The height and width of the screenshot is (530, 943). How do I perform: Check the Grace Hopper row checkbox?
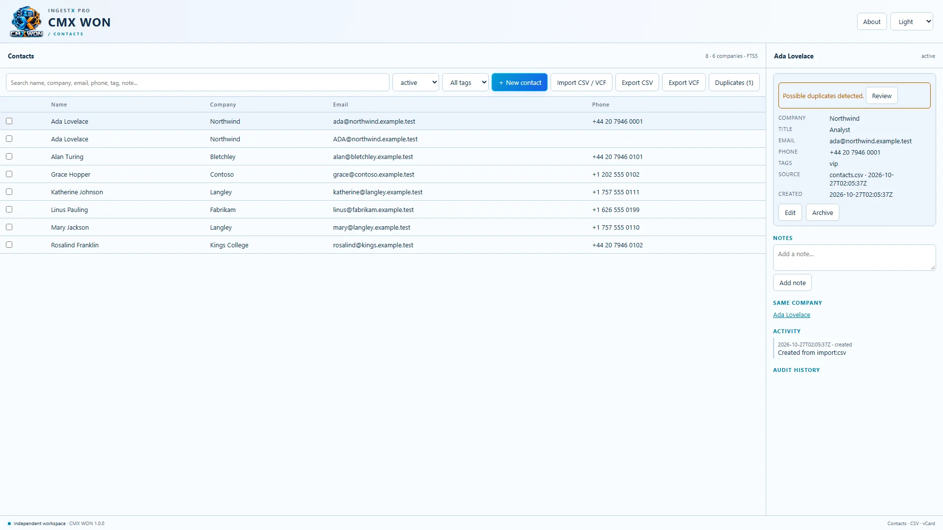pos(9,174)
